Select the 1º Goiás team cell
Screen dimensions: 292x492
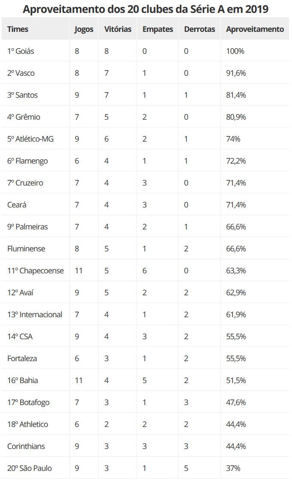coord(21,51)
